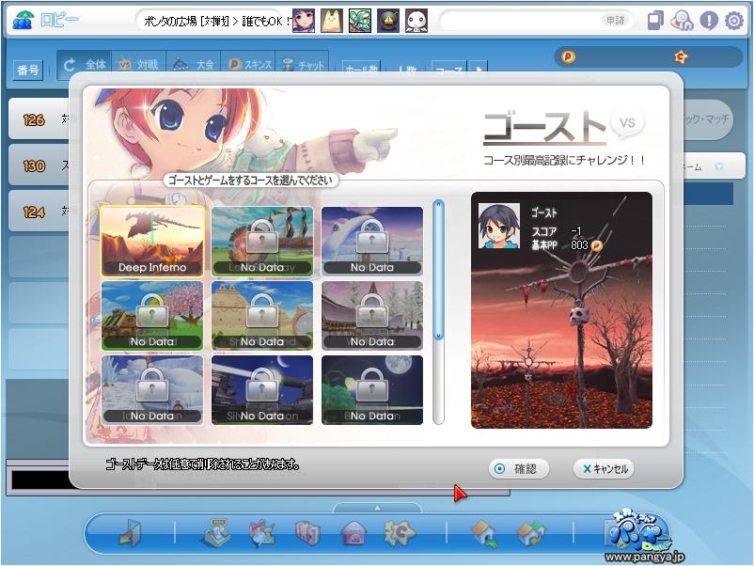The width and height of the screenshot is (754, 566).
Task: Click the house with rotating arrows icon
Action: (530, 533)
